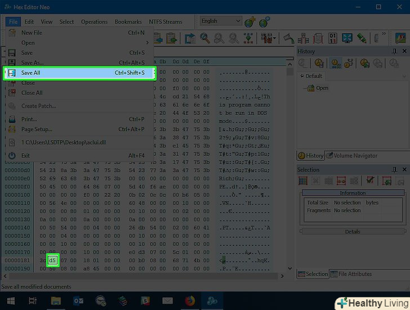Click the clock with green plus history icon

pyautogui.click(x=365, y=63)
